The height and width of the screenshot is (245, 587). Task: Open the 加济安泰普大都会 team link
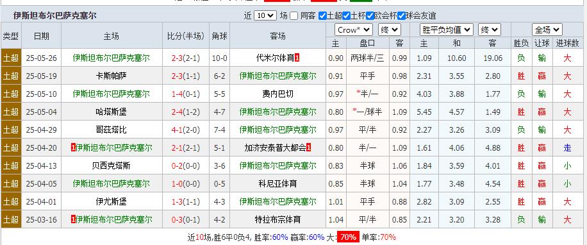(x=275, y=148)
